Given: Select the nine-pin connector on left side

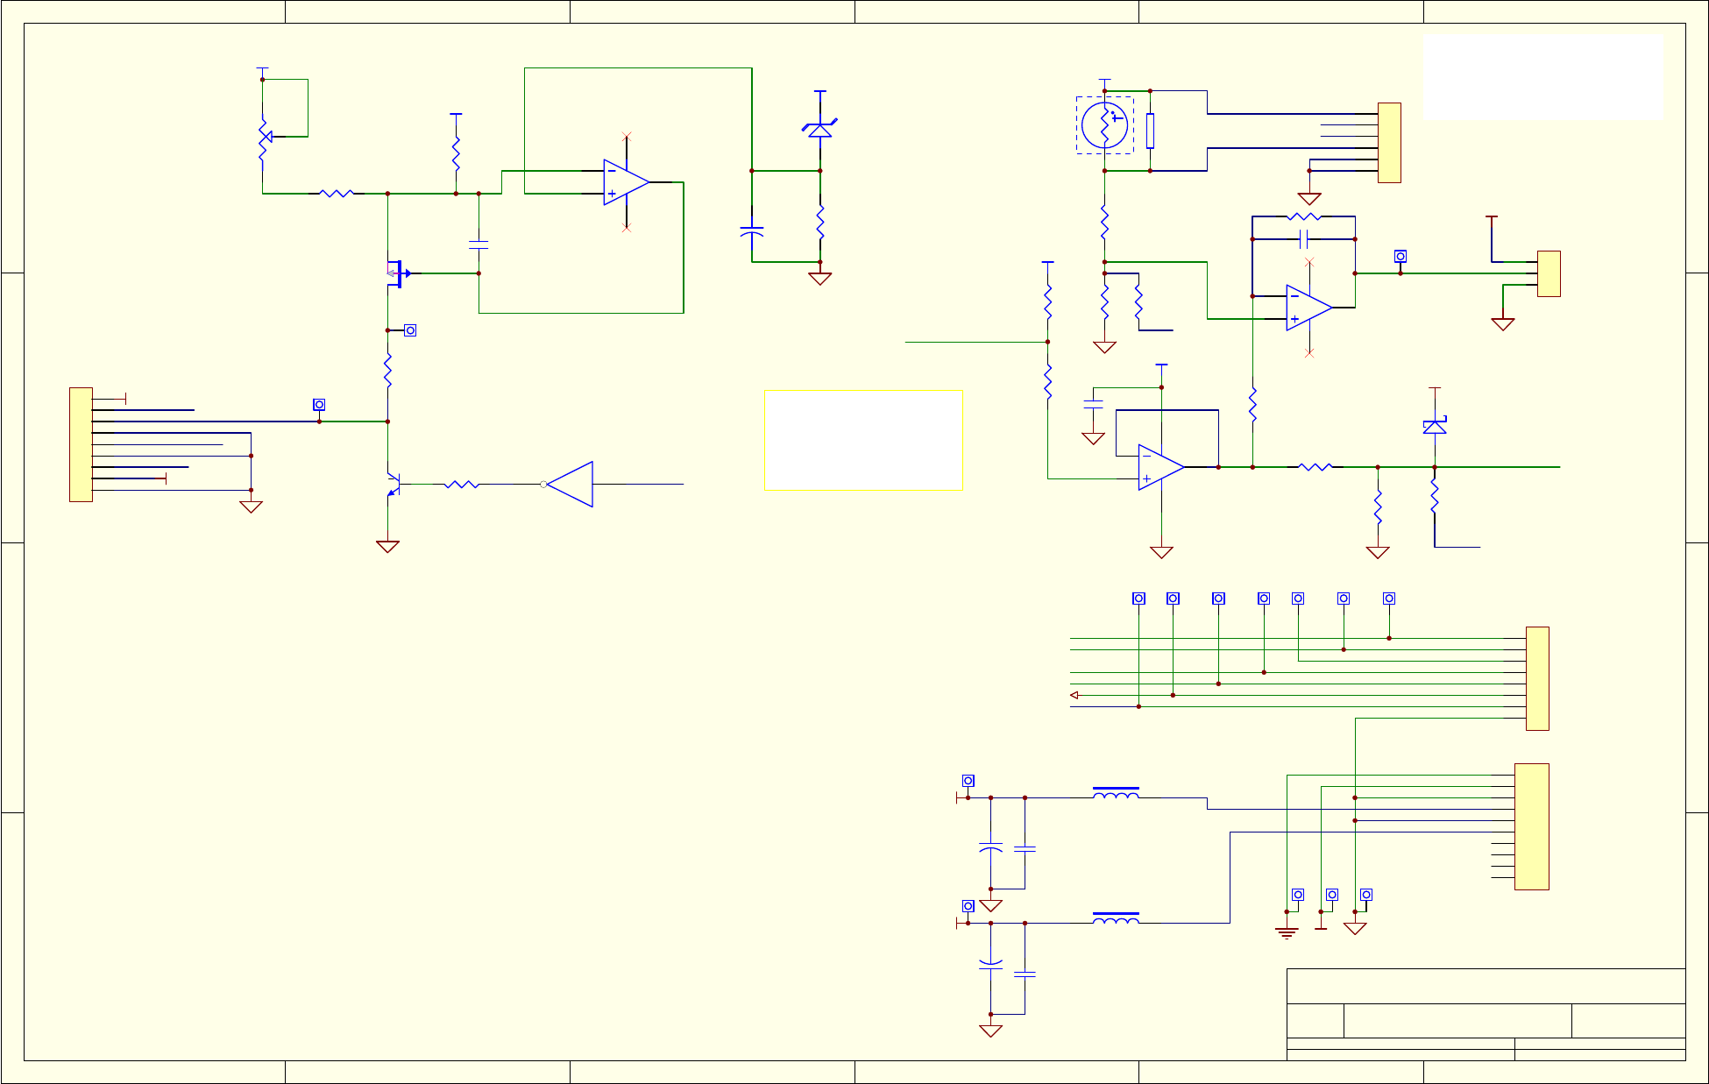Looking at the screenshot, I should [x=81, y=444].
